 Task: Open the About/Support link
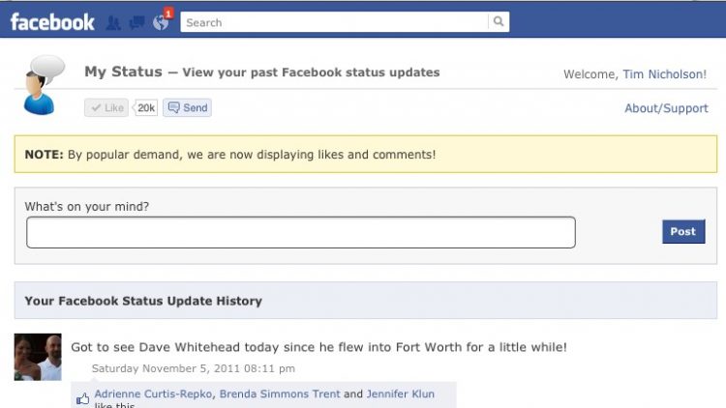(x=666, y=108)
